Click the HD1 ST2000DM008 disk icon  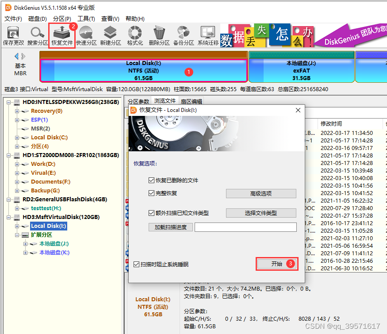[x=17, y=155]
